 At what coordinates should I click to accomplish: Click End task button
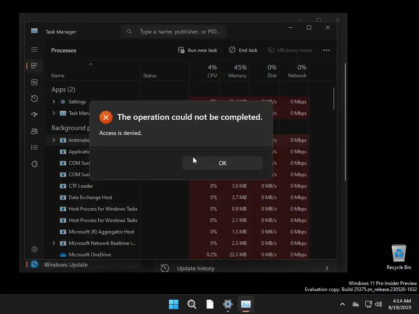243,50
